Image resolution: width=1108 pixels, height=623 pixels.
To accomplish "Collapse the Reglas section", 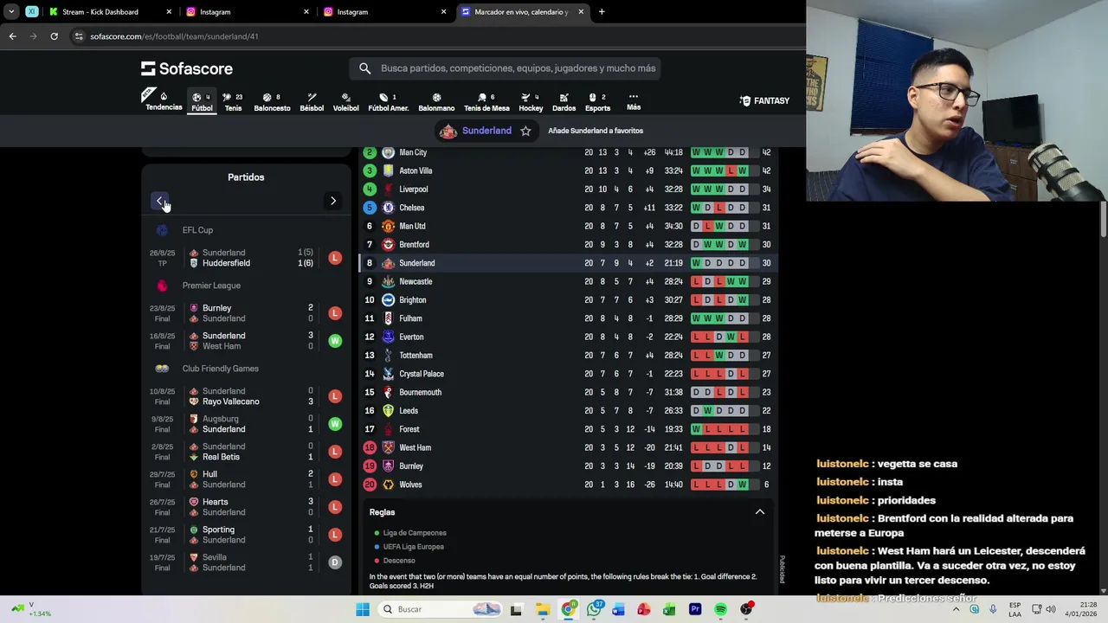I will click(759, 512).
